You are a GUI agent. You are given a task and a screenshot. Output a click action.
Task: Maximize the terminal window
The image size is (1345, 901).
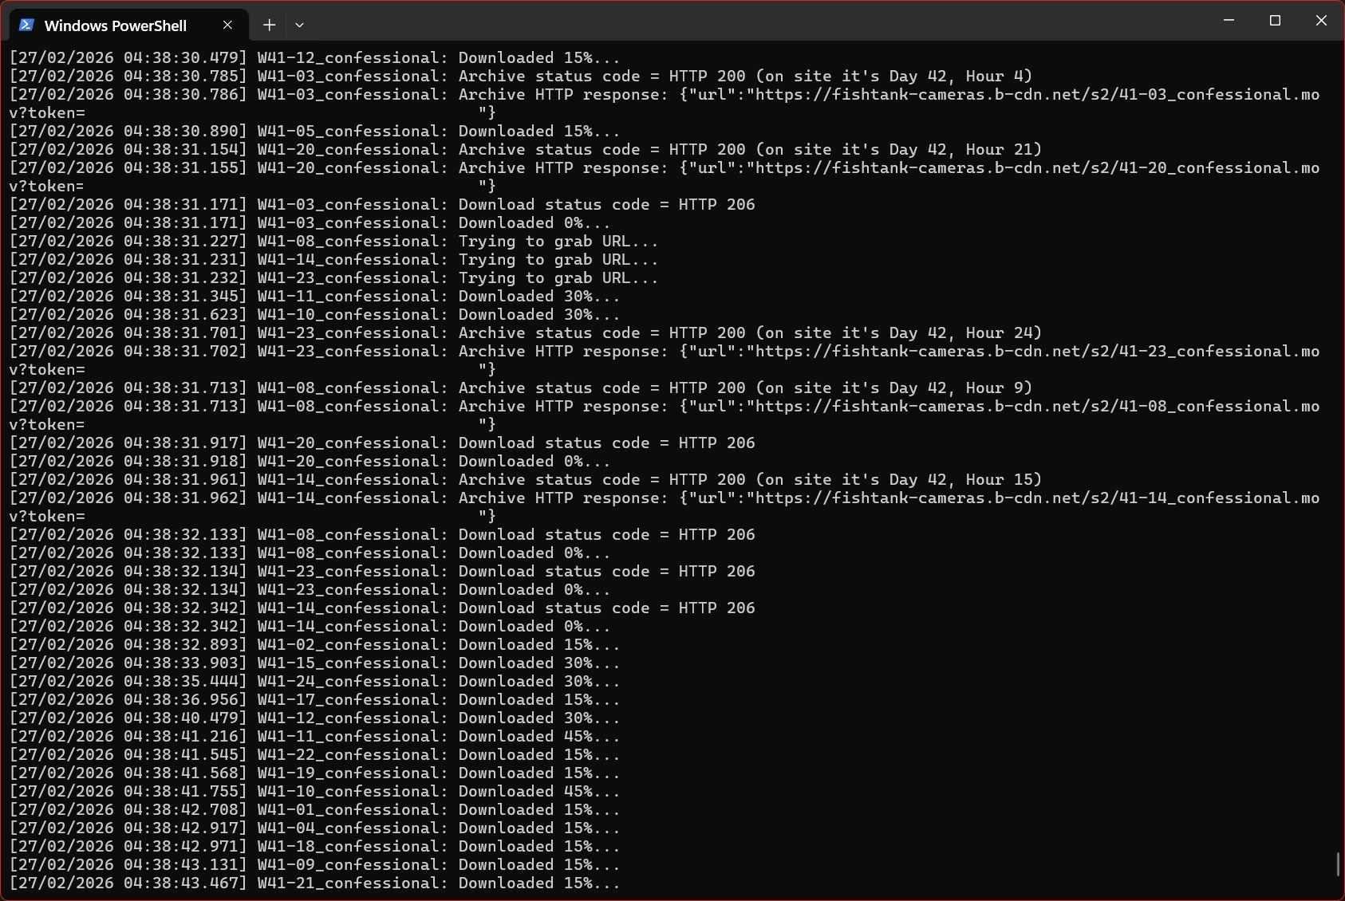pyautogui.click(x=1275, y=20)
